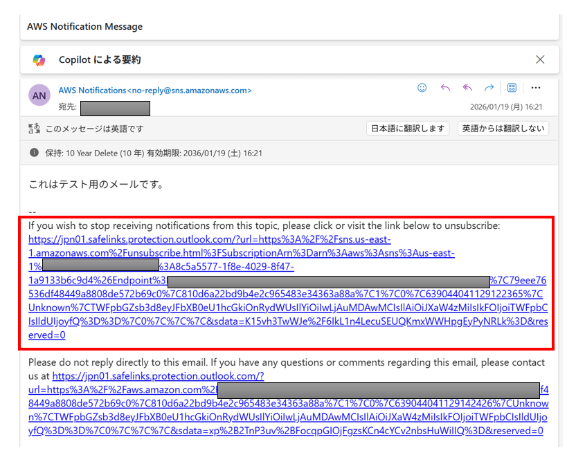The width and height of the screenshot is (567, 457).
Task: Forward this email using the arrow icon
Action: 489,88
